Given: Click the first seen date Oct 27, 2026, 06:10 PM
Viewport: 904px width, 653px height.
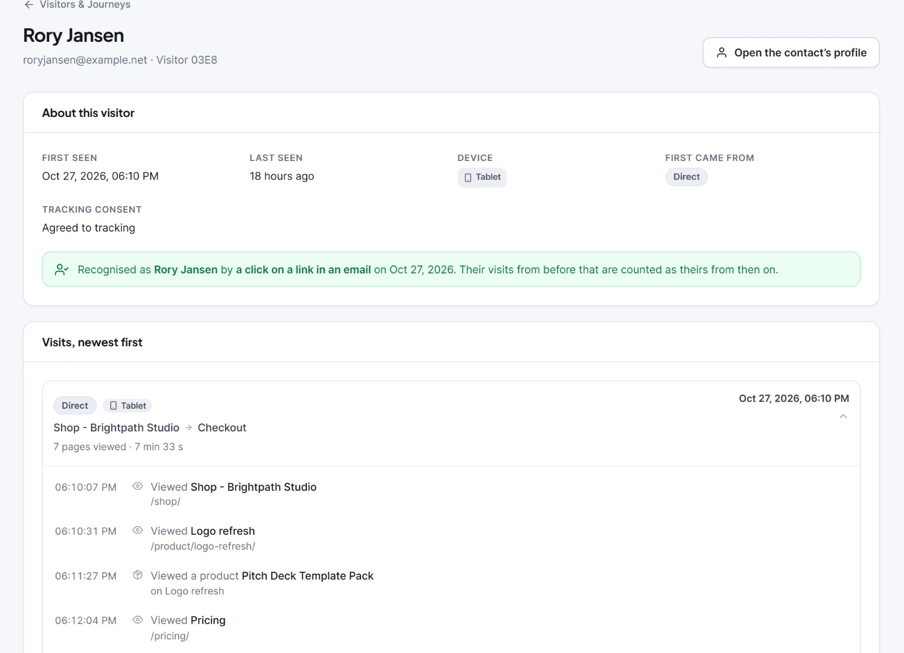Looking at the screenshot, I should (101, 176).
